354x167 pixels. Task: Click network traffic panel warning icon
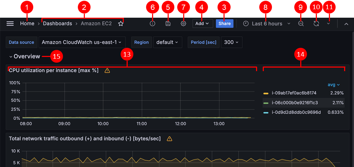169,139
